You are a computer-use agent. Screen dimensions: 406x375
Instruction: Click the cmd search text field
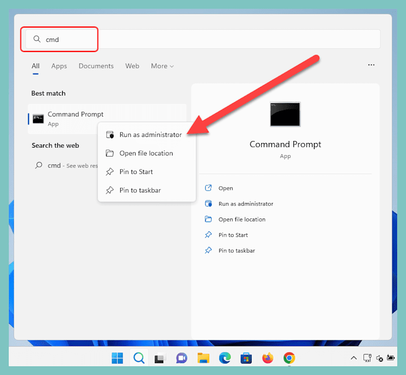(203, 39)
